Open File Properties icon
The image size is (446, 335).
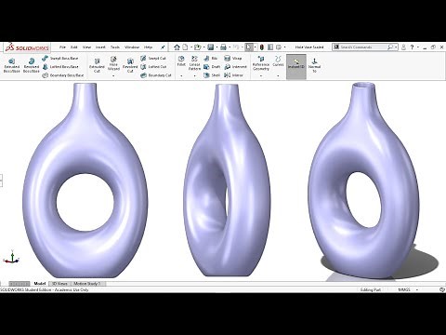(x=270, y=47)
